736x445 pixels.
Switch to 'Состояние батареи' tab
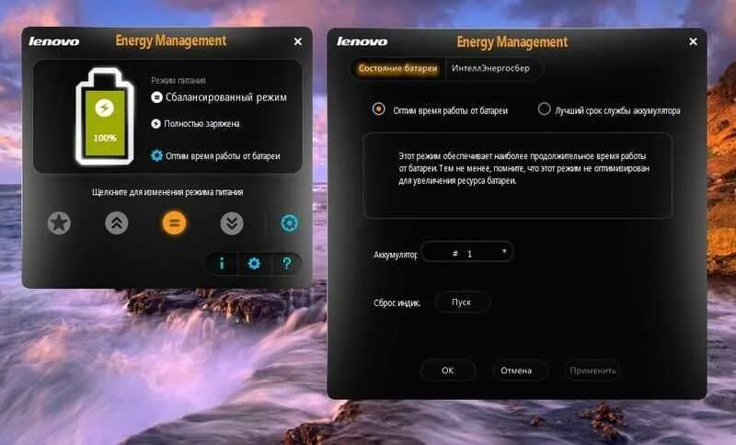click(x=397, y=68)
